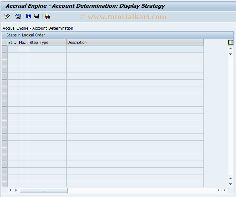Click the first row Description cell

[x=135, y=49]
